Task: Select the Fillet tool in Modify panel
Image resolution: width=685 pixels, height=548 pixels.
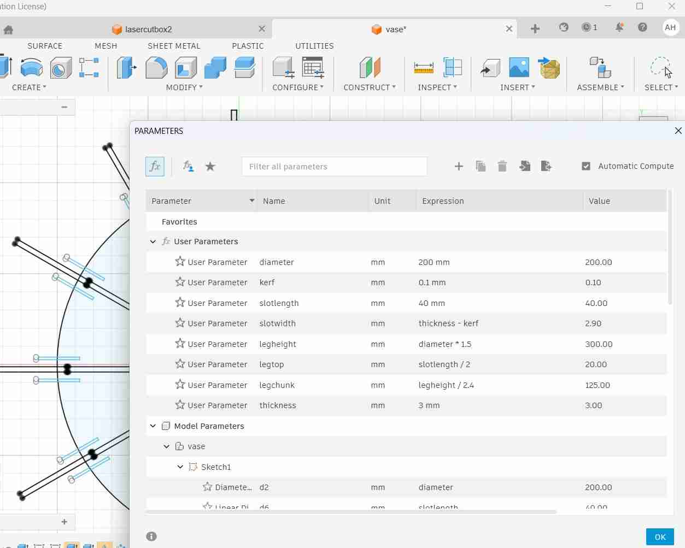Action: pyautogui.click(x=156, y=68)
